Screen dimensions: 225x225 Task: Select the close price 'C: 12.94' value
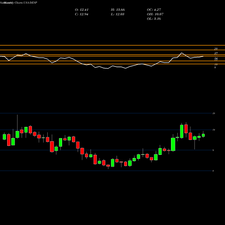pyautogui.click(x=81, y=14)
